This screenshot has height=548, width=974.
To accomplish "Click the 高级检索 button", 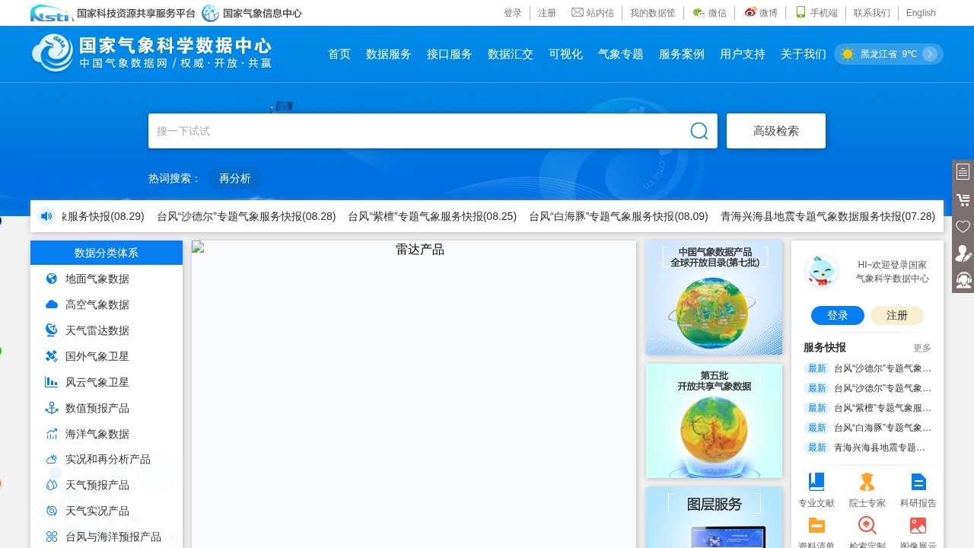I will 776,131.
